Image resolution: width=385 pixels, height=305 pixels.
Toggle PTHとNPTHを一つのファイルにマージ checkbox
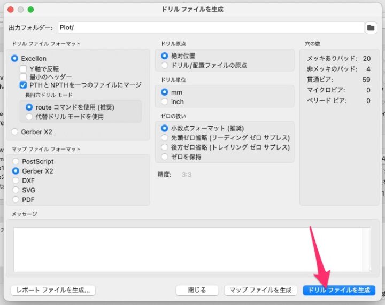(x=24, y=85)
